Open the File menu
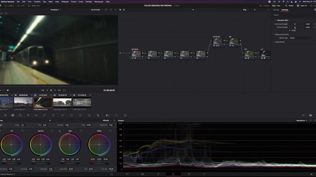316x177 pixels. point(18,1)
